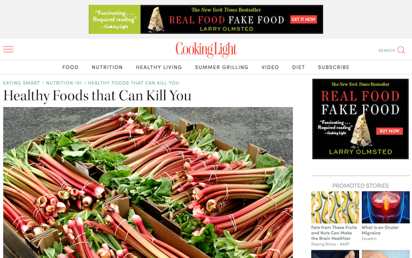Open What is an Ocular Migraine link
This screenshot has height=258, width=412.
pyautogui.click(x=380, y=230)
